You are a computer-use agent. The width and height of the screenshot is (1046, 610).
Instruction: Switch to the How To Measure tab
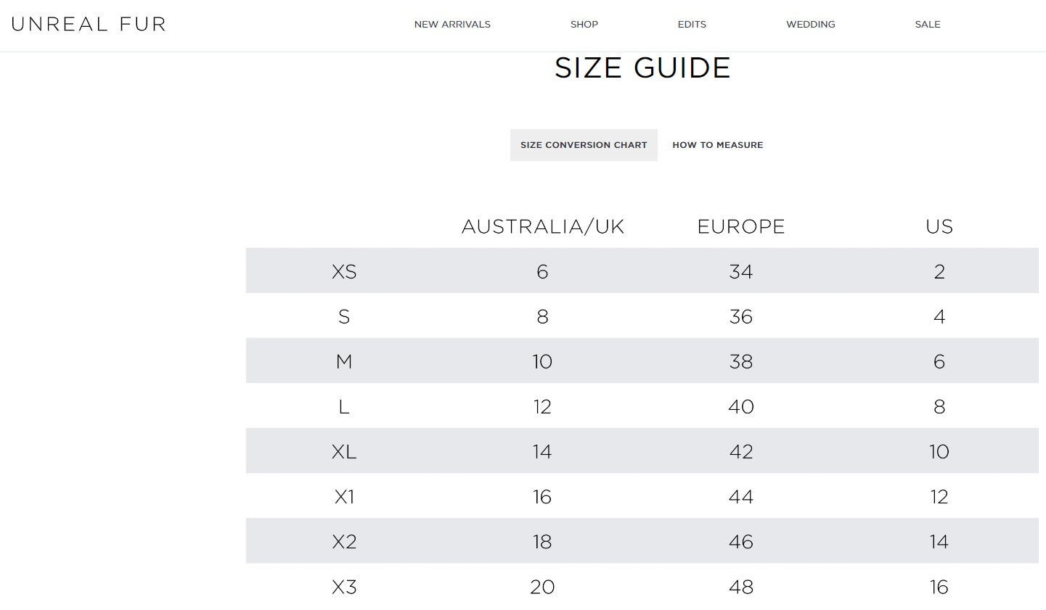pyautogui.click(x=717, y=145)
